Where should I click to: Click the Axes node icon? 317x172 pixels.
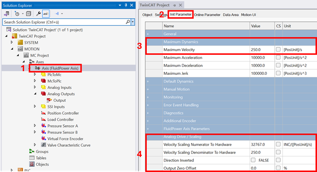click(x=32, y=62)
